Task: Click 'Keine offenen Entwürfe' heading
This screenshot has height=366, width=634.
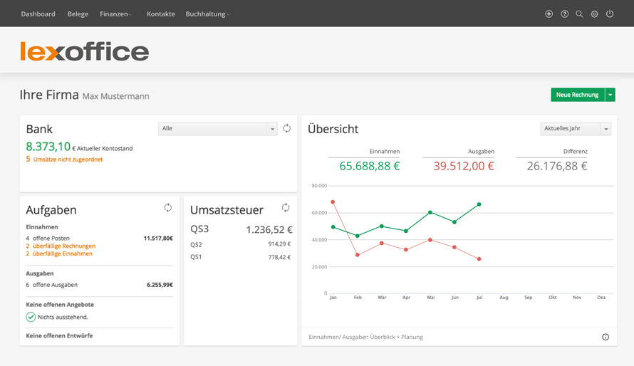Action: point(59,335)
